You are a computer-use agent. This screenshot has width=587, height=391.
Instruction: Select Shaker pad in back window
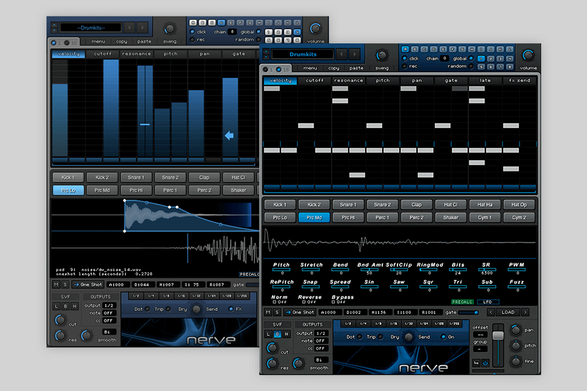238,190
